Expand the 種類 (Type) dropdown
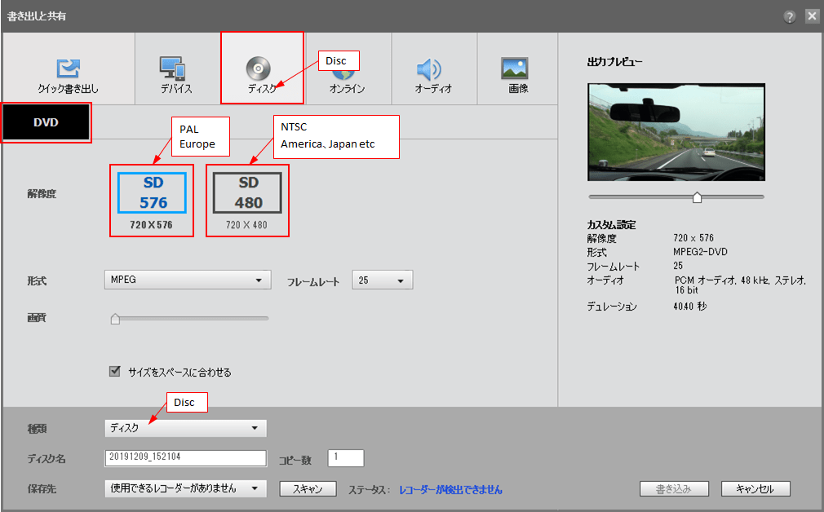824x512 pixels. [185, 428]
